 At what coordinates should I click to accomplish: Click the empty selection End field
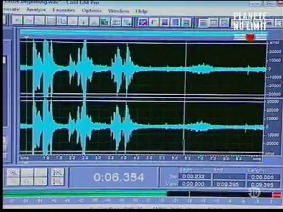(x=229, y=176)
